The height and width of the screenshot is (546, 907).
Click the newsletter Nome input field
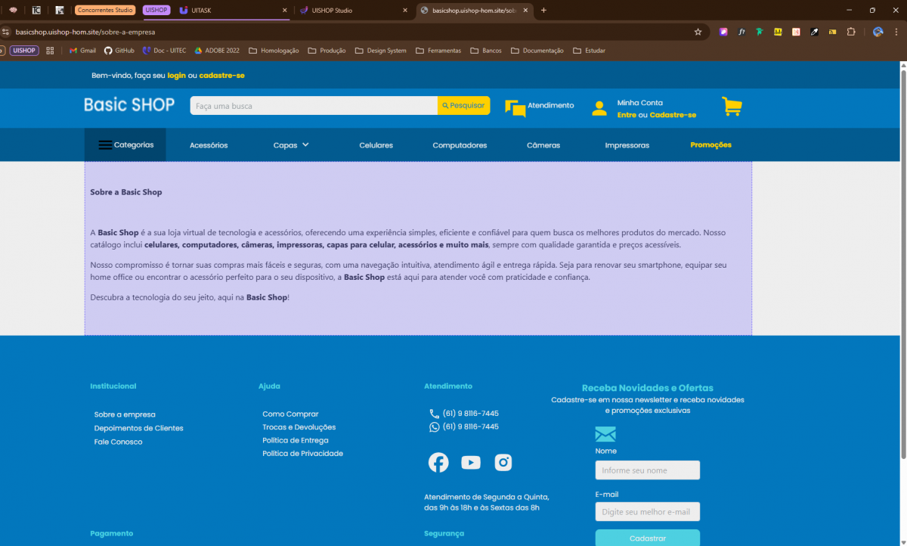(x=647, y=470)
